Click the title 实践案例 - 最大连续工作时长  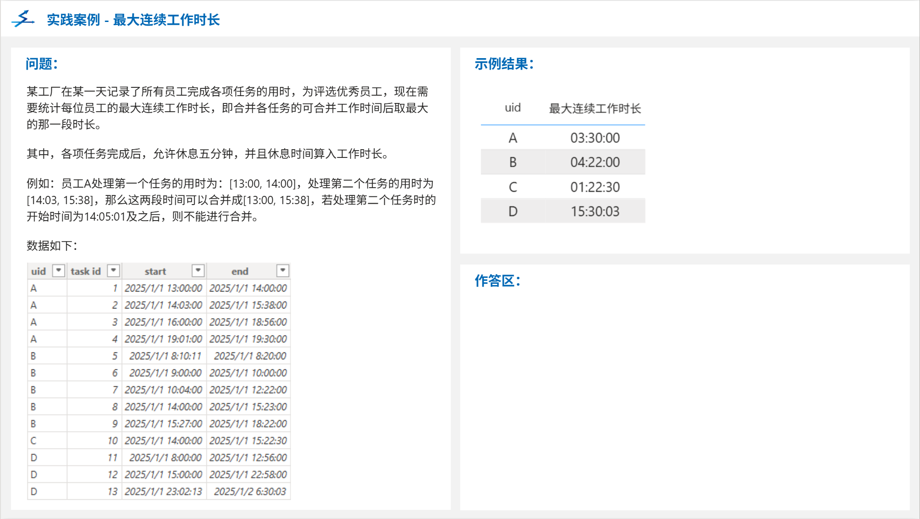[x=133, y=20]
